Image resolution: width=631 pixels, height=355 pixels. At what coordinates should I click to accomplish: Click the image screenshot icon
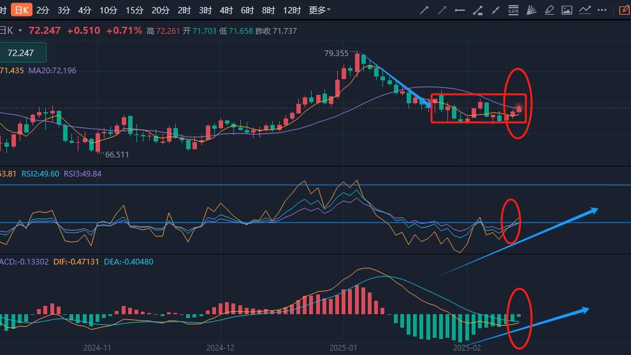(567, 10)
